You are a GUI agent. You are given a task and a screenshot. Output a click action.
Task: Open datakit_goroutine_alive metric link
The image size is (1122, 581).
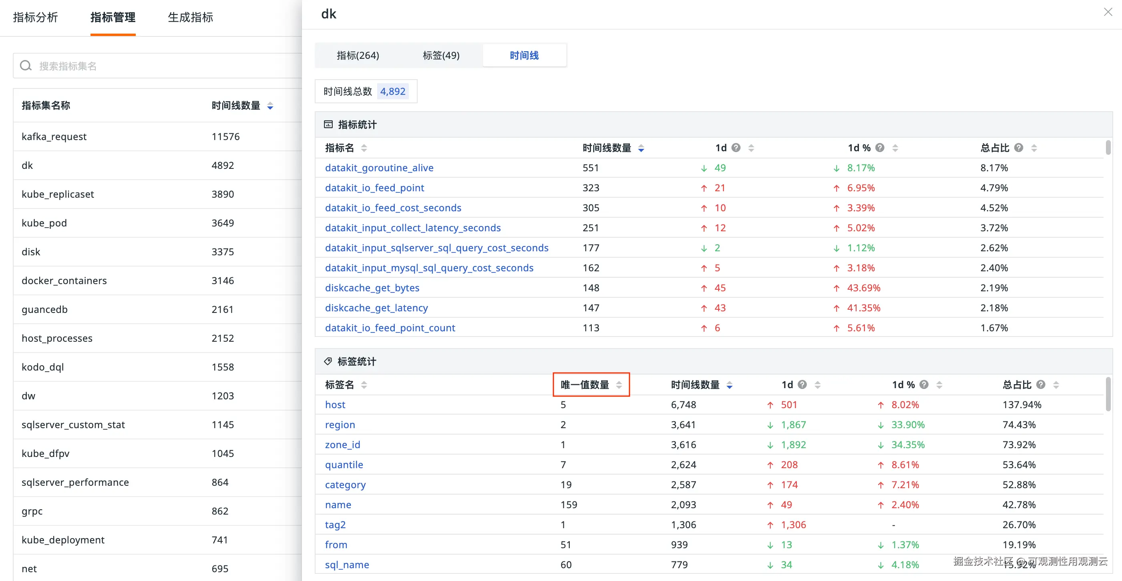point(379,168)
